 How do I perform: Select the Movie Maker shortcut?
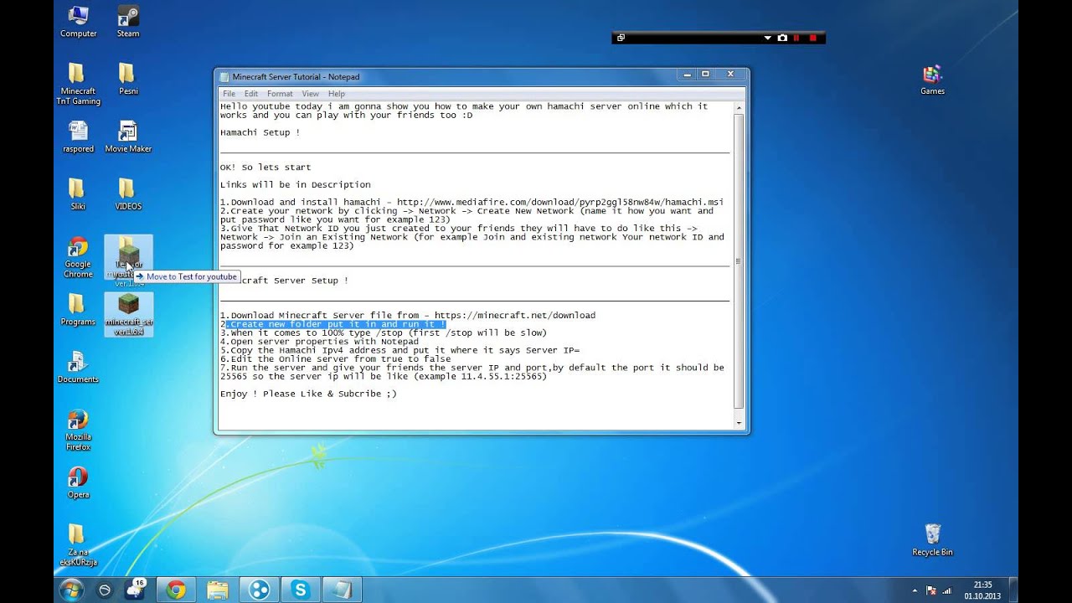pos(128,137)
